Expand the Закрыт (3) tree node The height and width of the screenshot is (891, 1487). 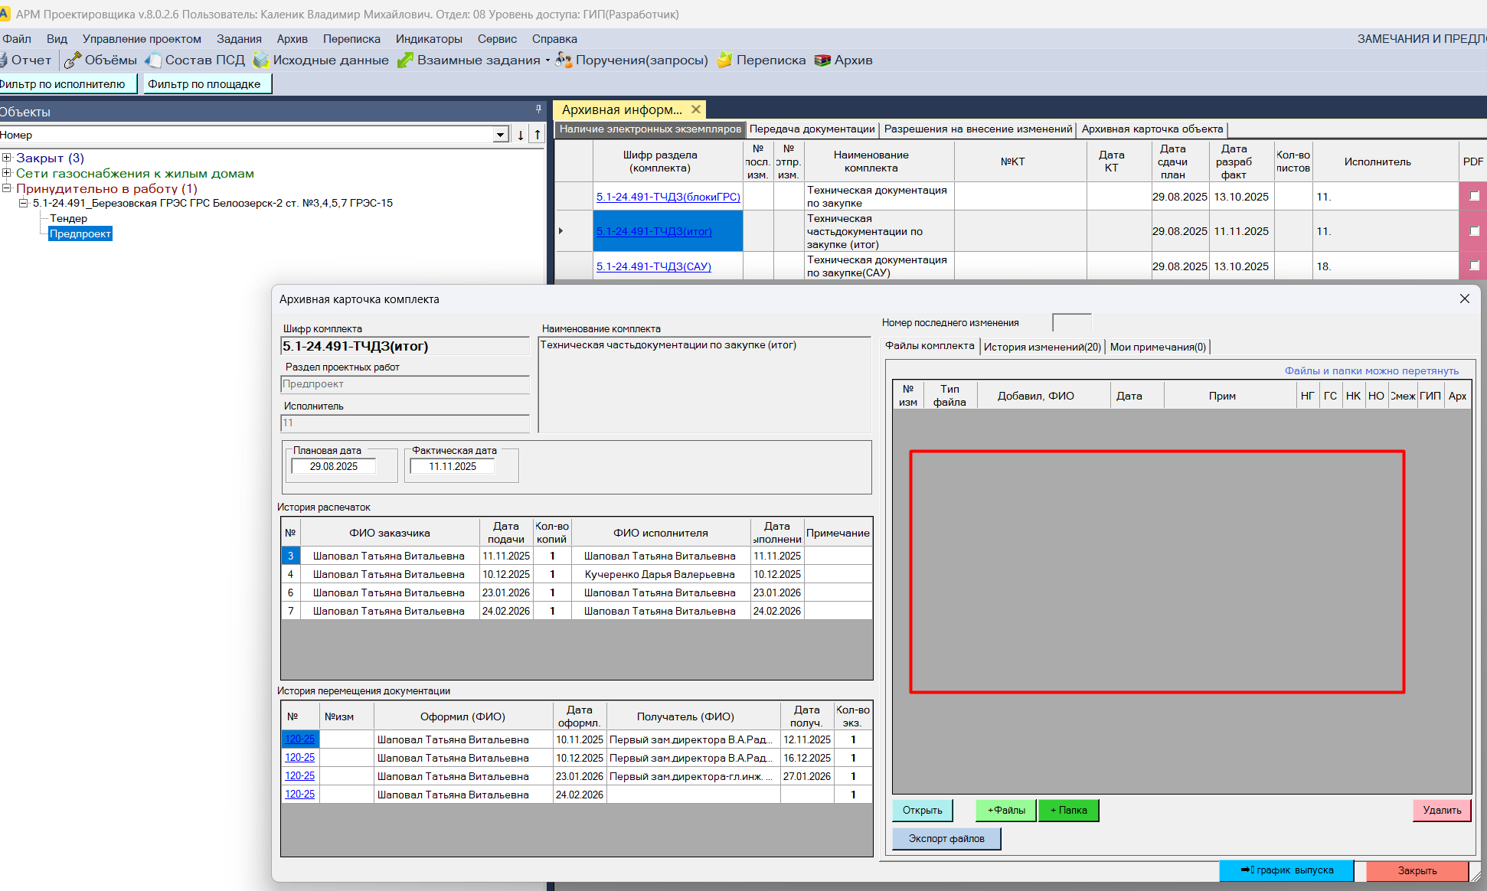click(x=6, y=158)
